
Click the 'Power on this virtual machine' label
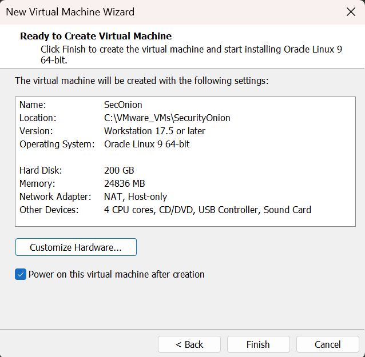116,274
